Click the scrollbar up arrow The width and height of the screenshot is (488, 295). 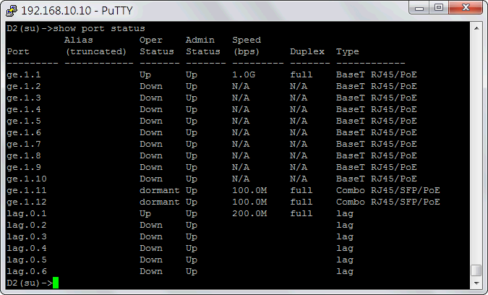(476, 28)
